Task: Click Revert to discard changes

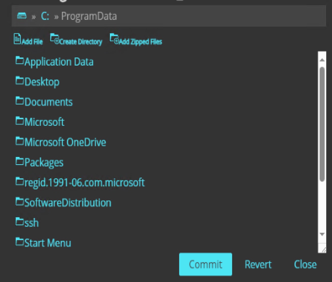Action: (258, 264)
